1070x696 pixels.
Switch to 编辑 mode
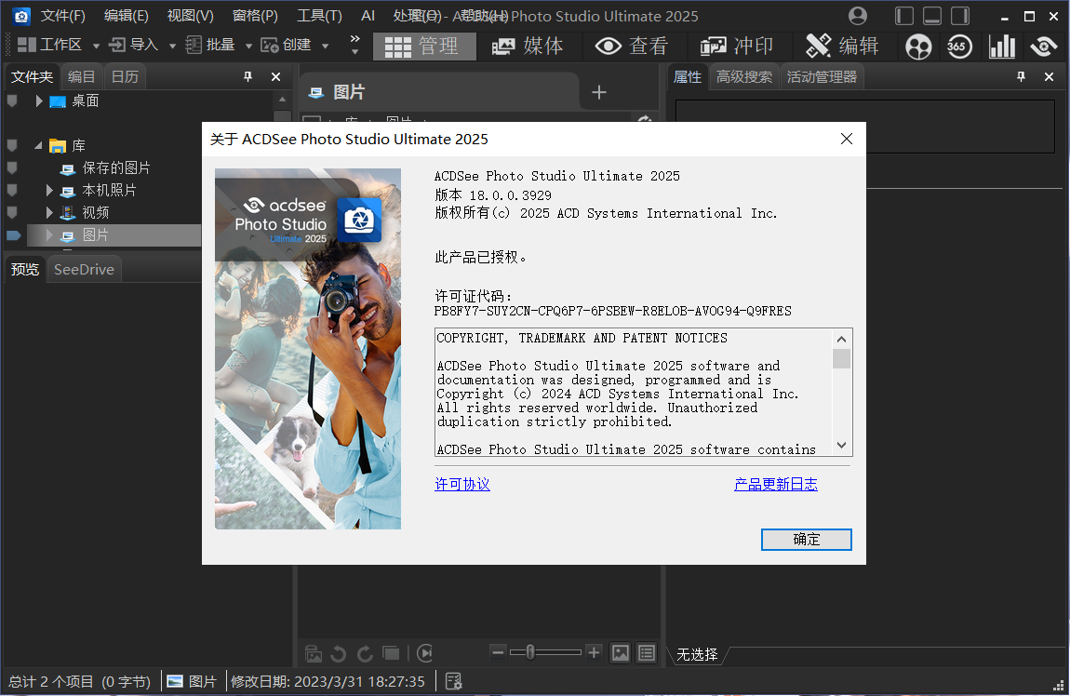842,47
